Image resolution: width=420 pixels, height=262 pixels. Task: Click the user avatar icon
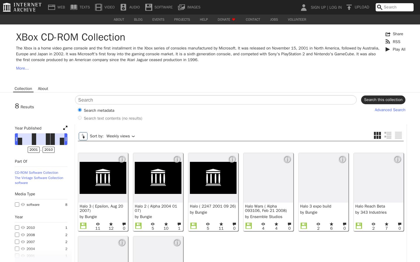[304, 7]
